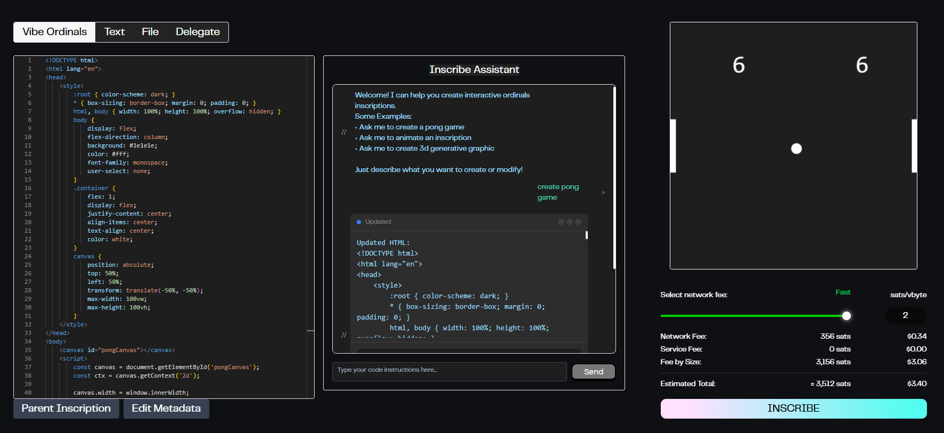The image size is (944, 433).
Task: Click the Updated HTML code block scrollbar
Action: (586, 235)
